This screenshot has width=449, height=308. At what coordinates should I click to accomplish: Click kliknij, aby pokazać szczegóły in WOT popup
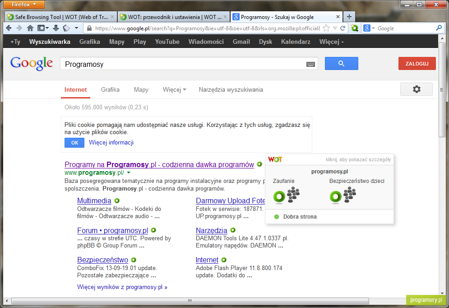coord(358,159)
